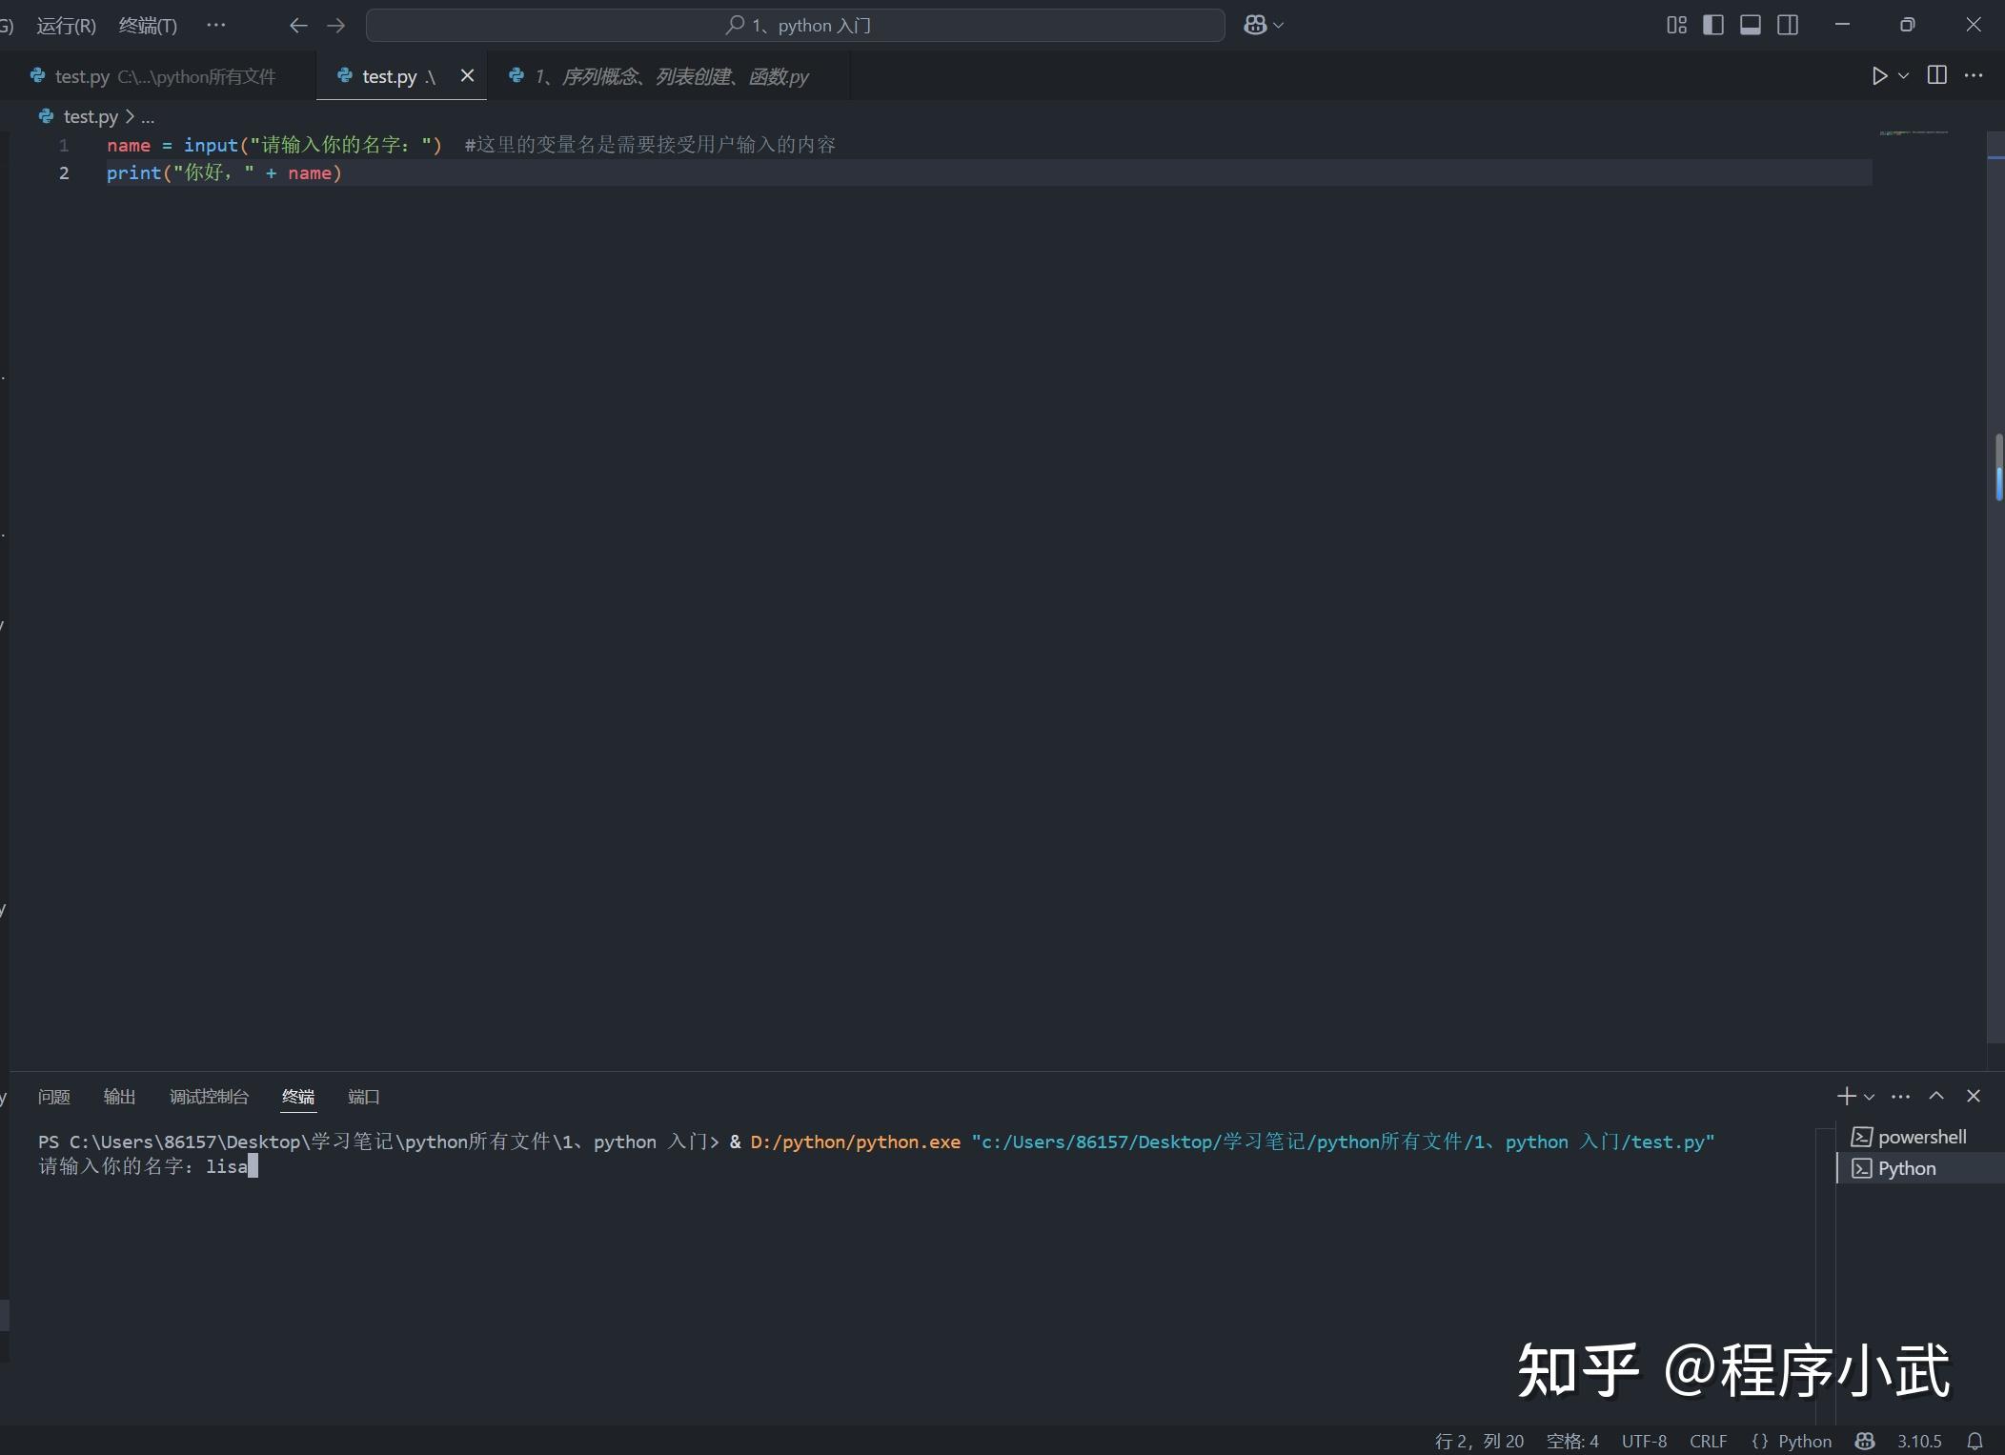Viewport: 2005px width, 1455px height.
Task: Change indentation via 空格: 4
Action: pyautogui.click(x=1572, y=1441)
